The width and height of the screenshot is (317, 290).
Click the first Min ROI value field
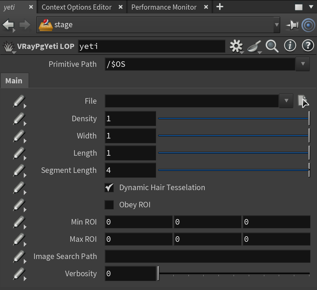pyautogui.click(x=139, y=222)
